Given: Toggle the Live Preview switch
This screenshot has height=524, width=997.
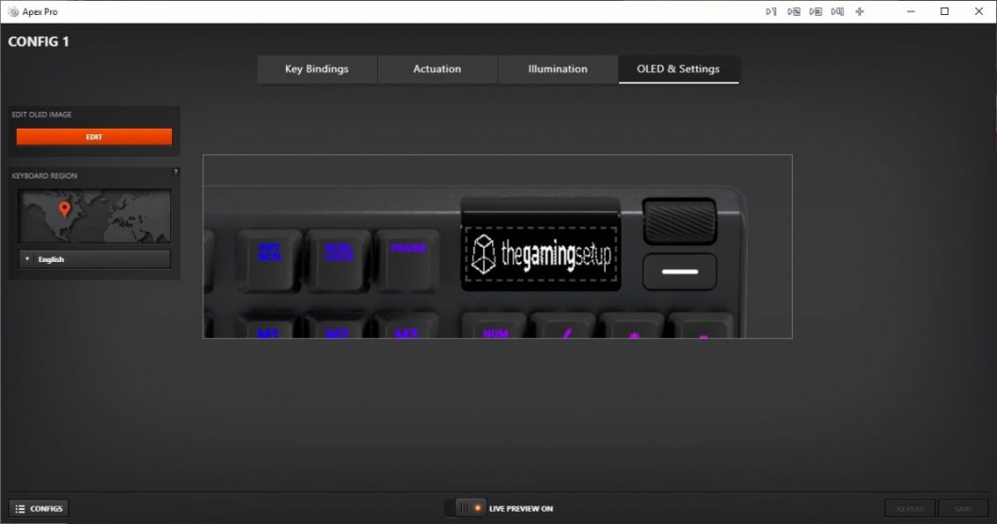Looking at the screenshot, I should tap(466, 508).
